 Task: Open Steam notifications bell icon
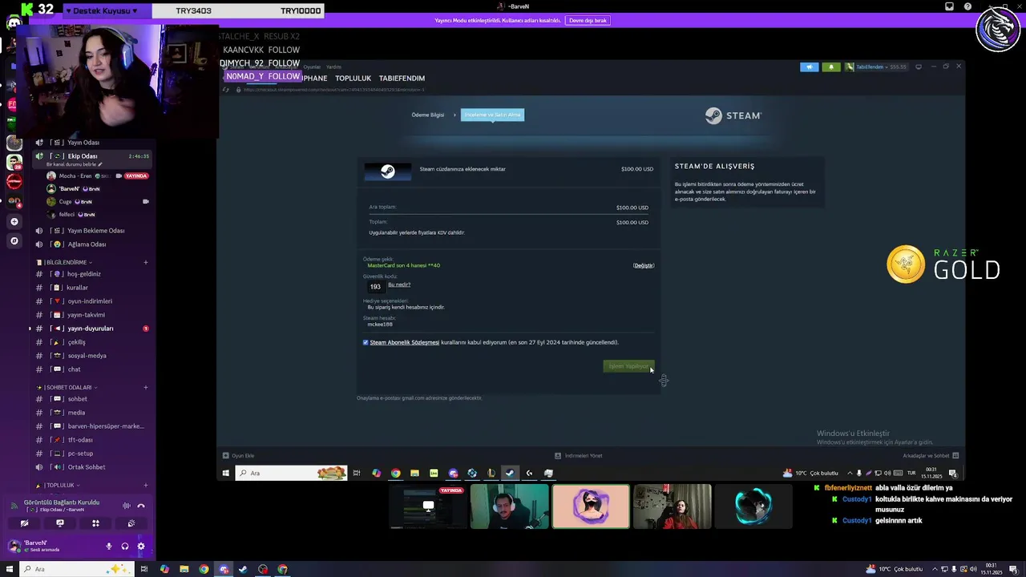pyautogui.click(x=830, y=67)
